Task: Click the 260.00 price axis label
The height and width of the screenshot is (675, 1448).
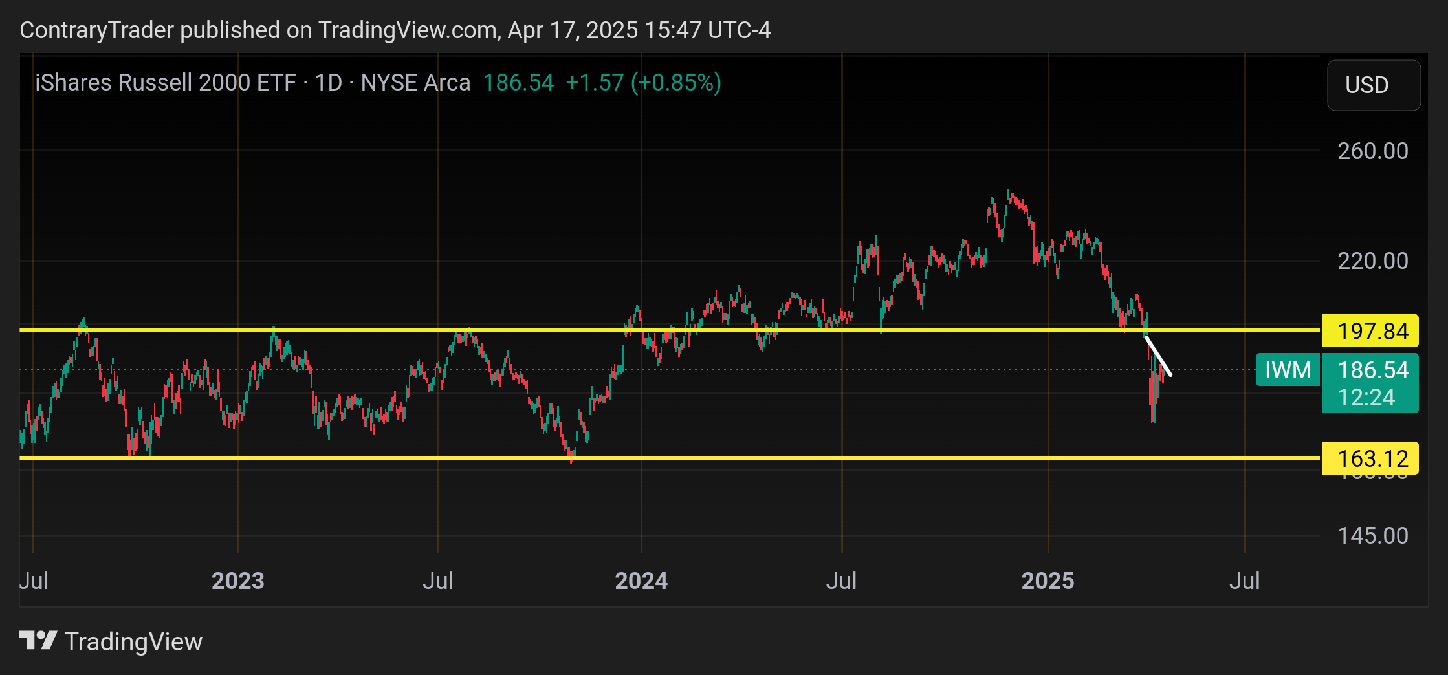Action: tap(1372, 151)
